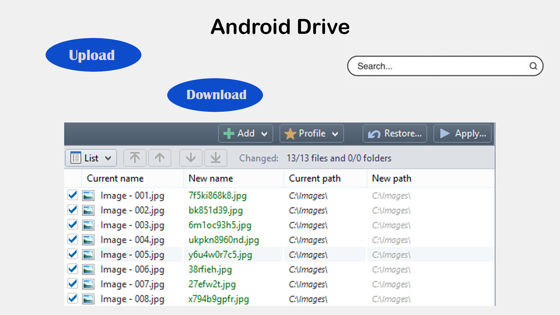
Task: Move file to bottom with bottom-arrow icon
Action: click(216, 158)
